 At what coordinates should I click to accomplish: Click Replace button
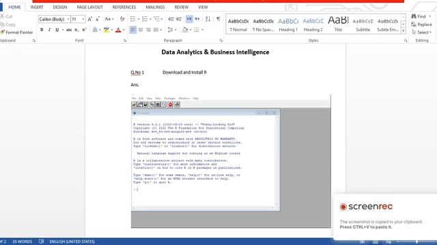[421, 24]
